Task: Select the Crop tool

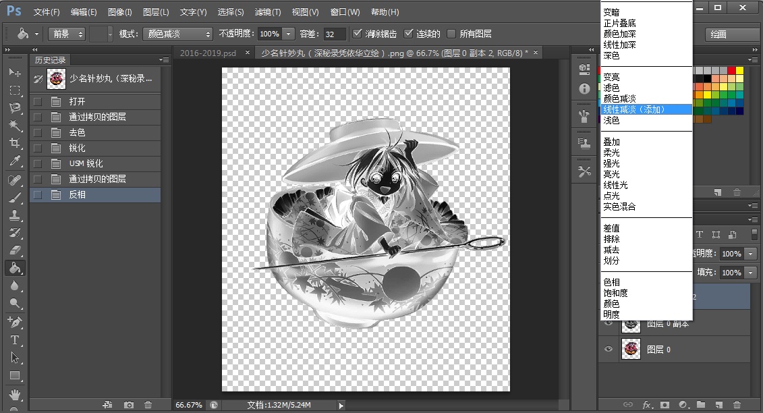Action: 15,142
